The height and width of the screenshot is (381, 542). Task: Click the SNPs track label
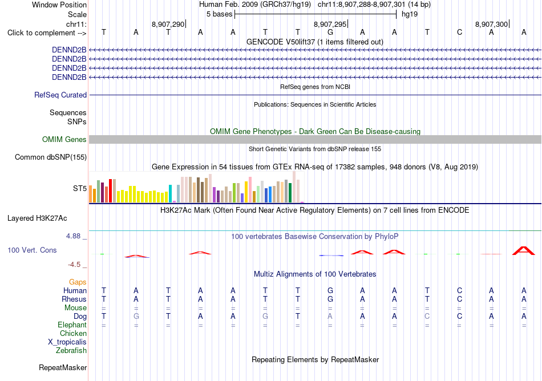click(x=77, y=121)
